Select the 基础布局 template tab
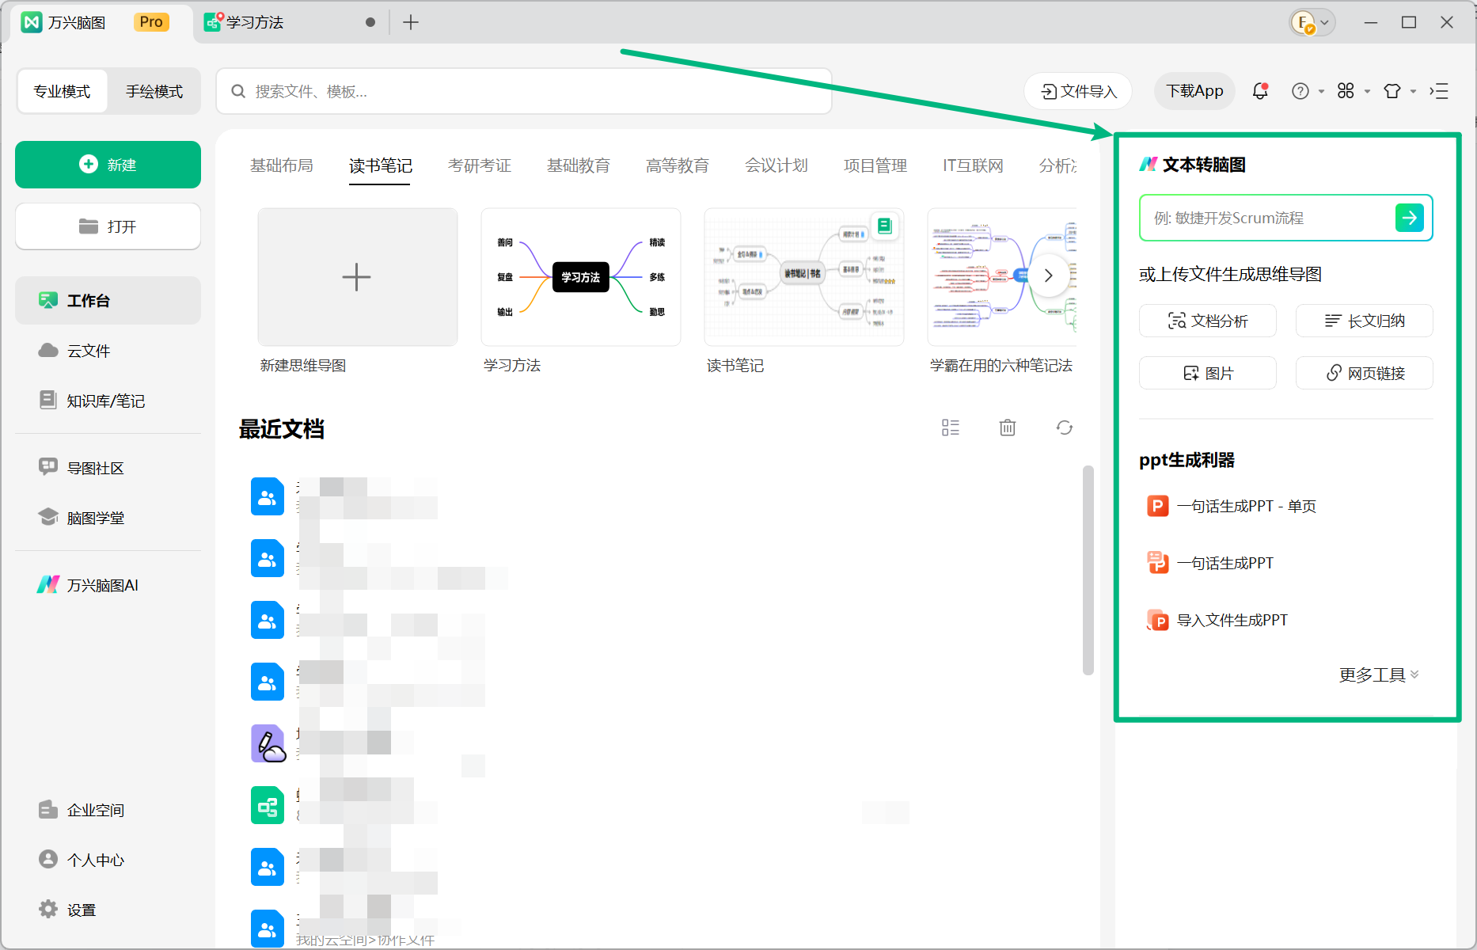Screen dimensions: 1477x950 [x=282, y=165]
